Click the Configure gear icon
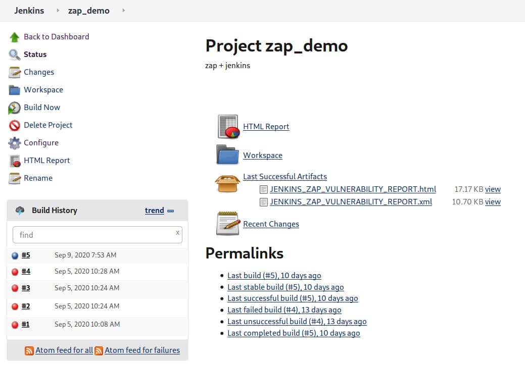This screenshot has height=365, width=525. tap(14, 143)
